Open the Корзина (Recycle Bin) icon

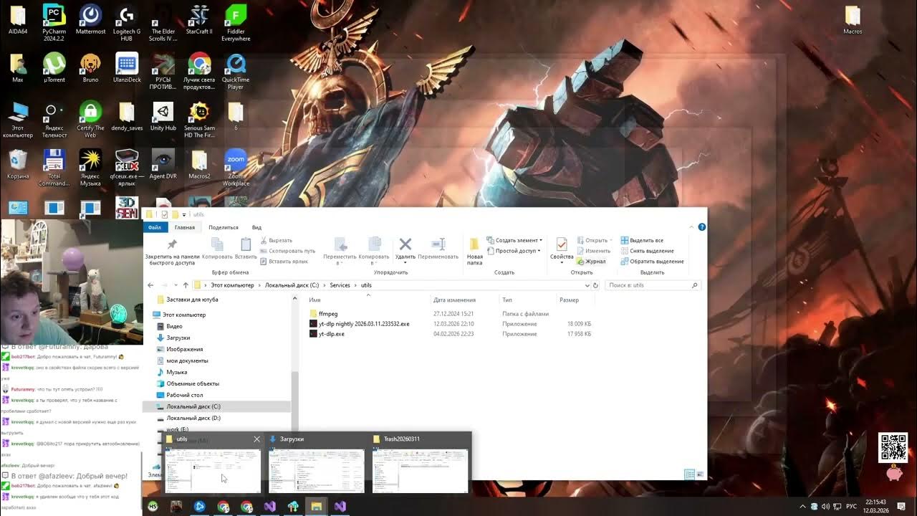[x=18, y=164]
